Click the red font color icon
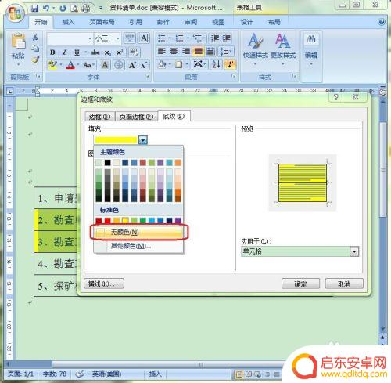The width and height of the screenshot is (391, 383). click(x=70, y=64)
